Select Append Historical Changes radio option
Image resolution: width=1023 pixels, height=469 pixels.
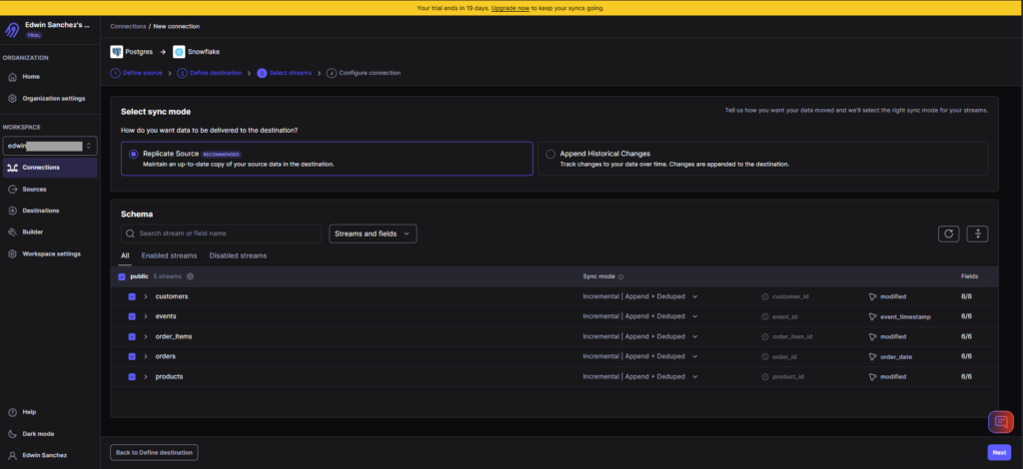click(550, 154)
